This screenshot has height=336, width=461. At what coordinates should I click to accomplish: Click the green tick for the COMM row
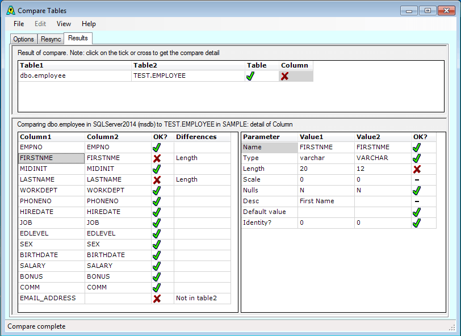point(157,288)
